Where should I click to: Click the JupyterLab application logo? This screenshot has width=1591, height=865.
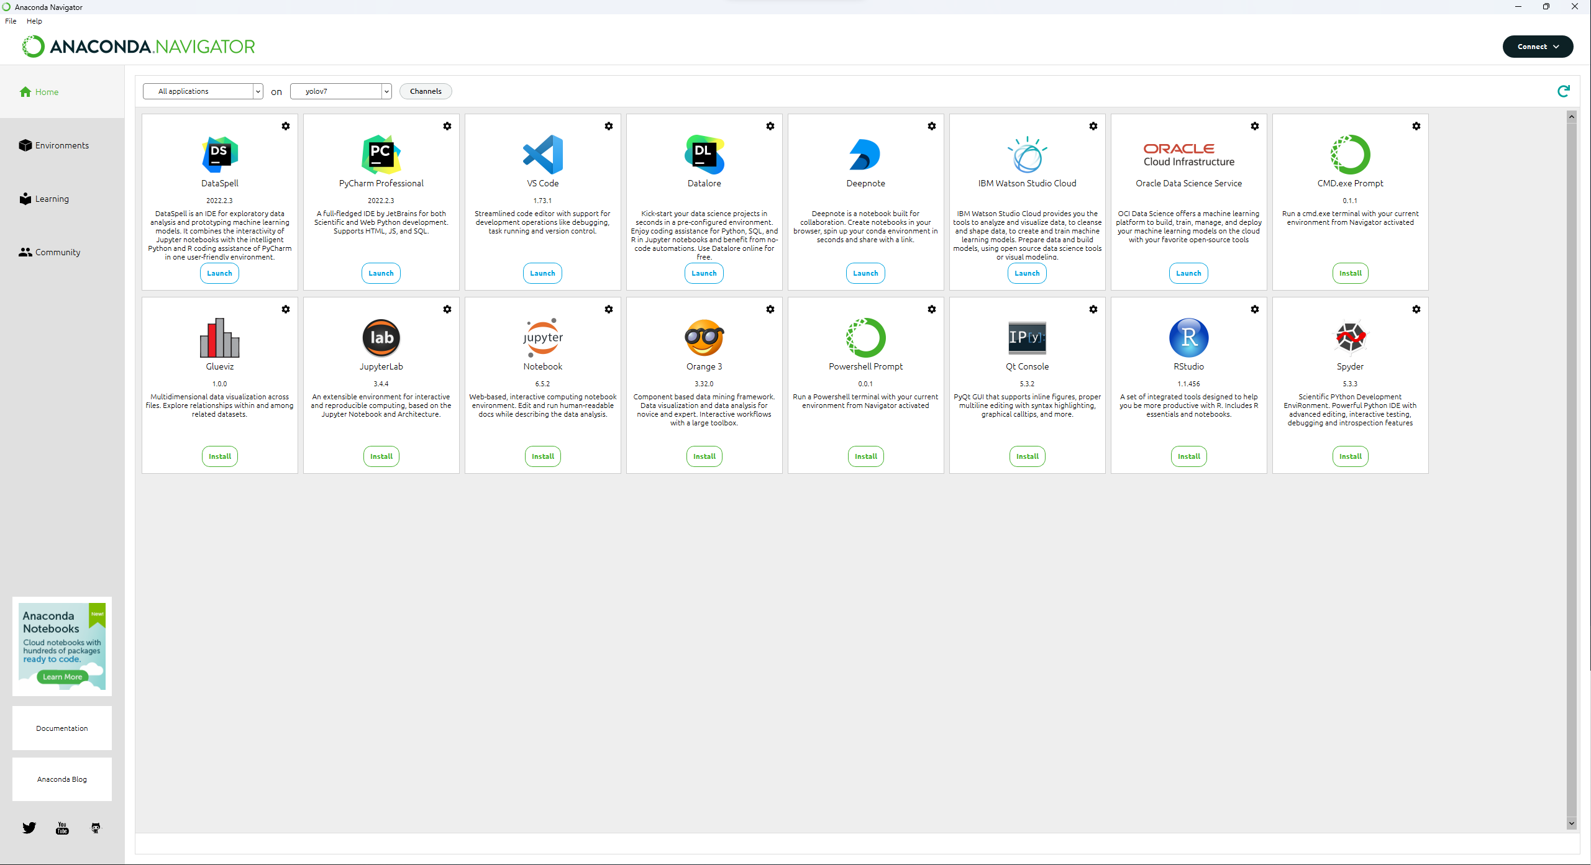[381, 338]
